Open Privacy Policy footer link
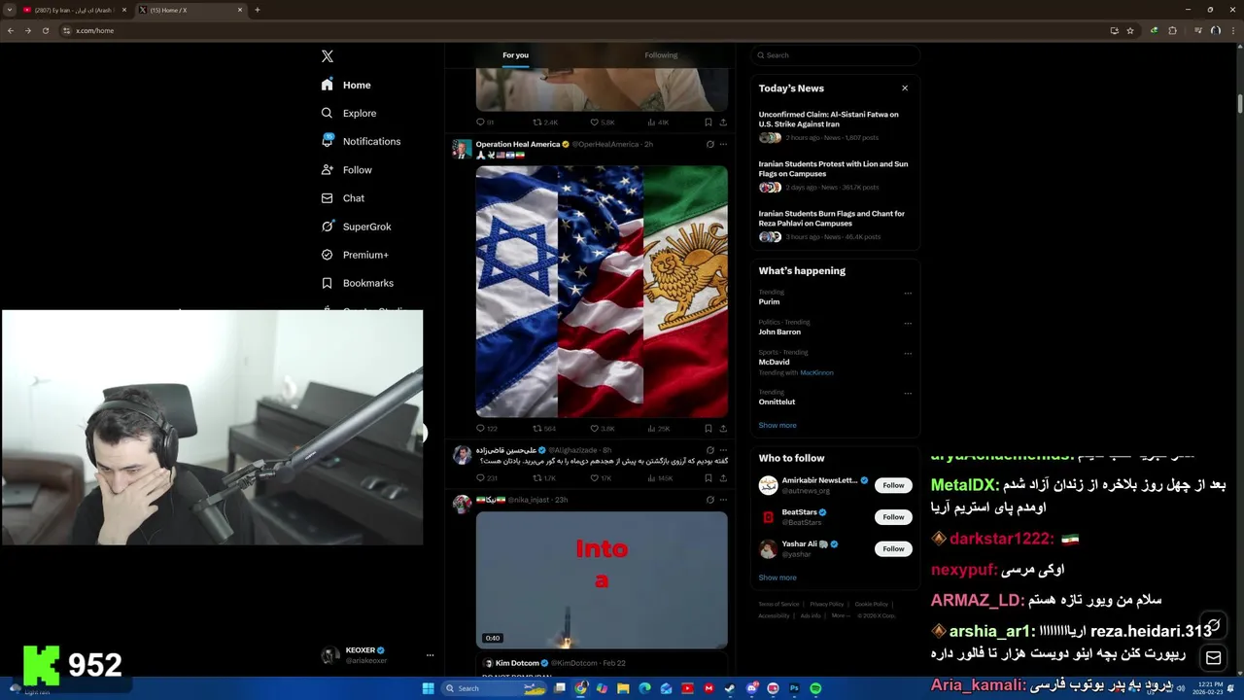The height and width of the screenshot is (700, 1244). tap(827, 605)
